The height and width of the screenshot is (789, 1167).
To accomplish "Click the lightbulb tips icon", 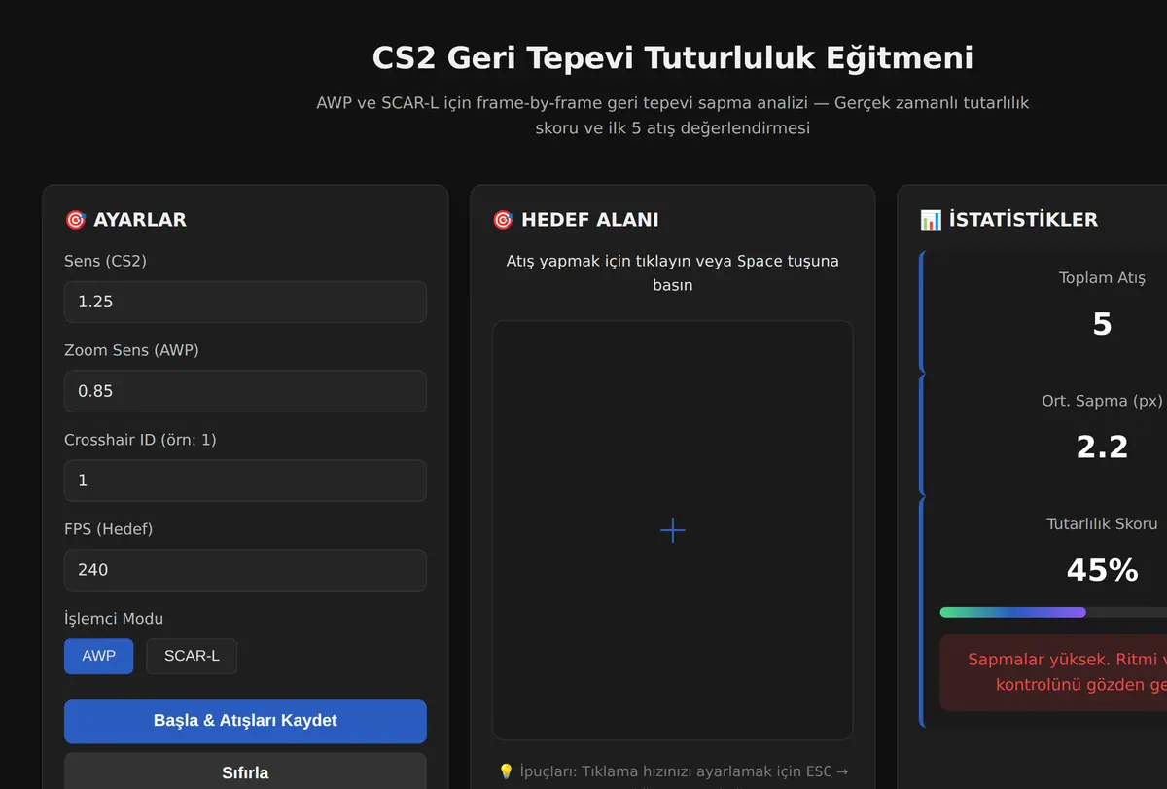I will (x=506, y=771).
